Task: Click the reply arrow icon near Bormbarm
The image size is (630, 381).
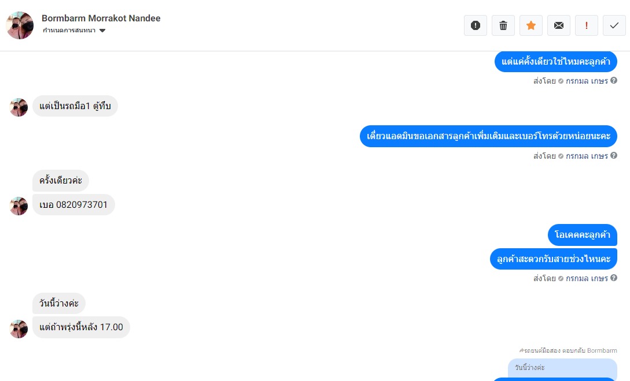Action: coord(521,350)
